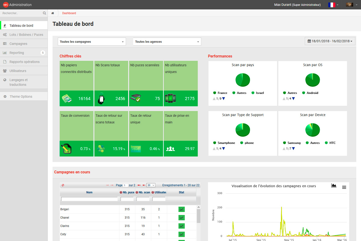Image resolution: width=361 pixels, height=241 pixels.
Task: Go to last page of campaigns table
Action: click(x=144, y=185)
